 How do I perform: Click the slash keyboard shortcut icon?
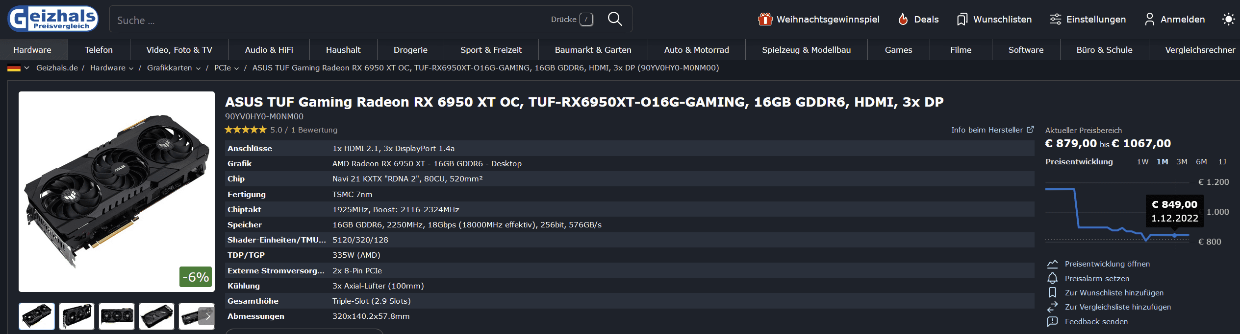(x=586, y=19)
